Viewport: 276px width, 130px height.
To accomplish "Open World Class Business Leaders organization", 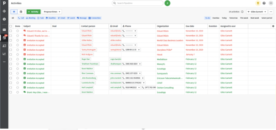I will 170,40.
